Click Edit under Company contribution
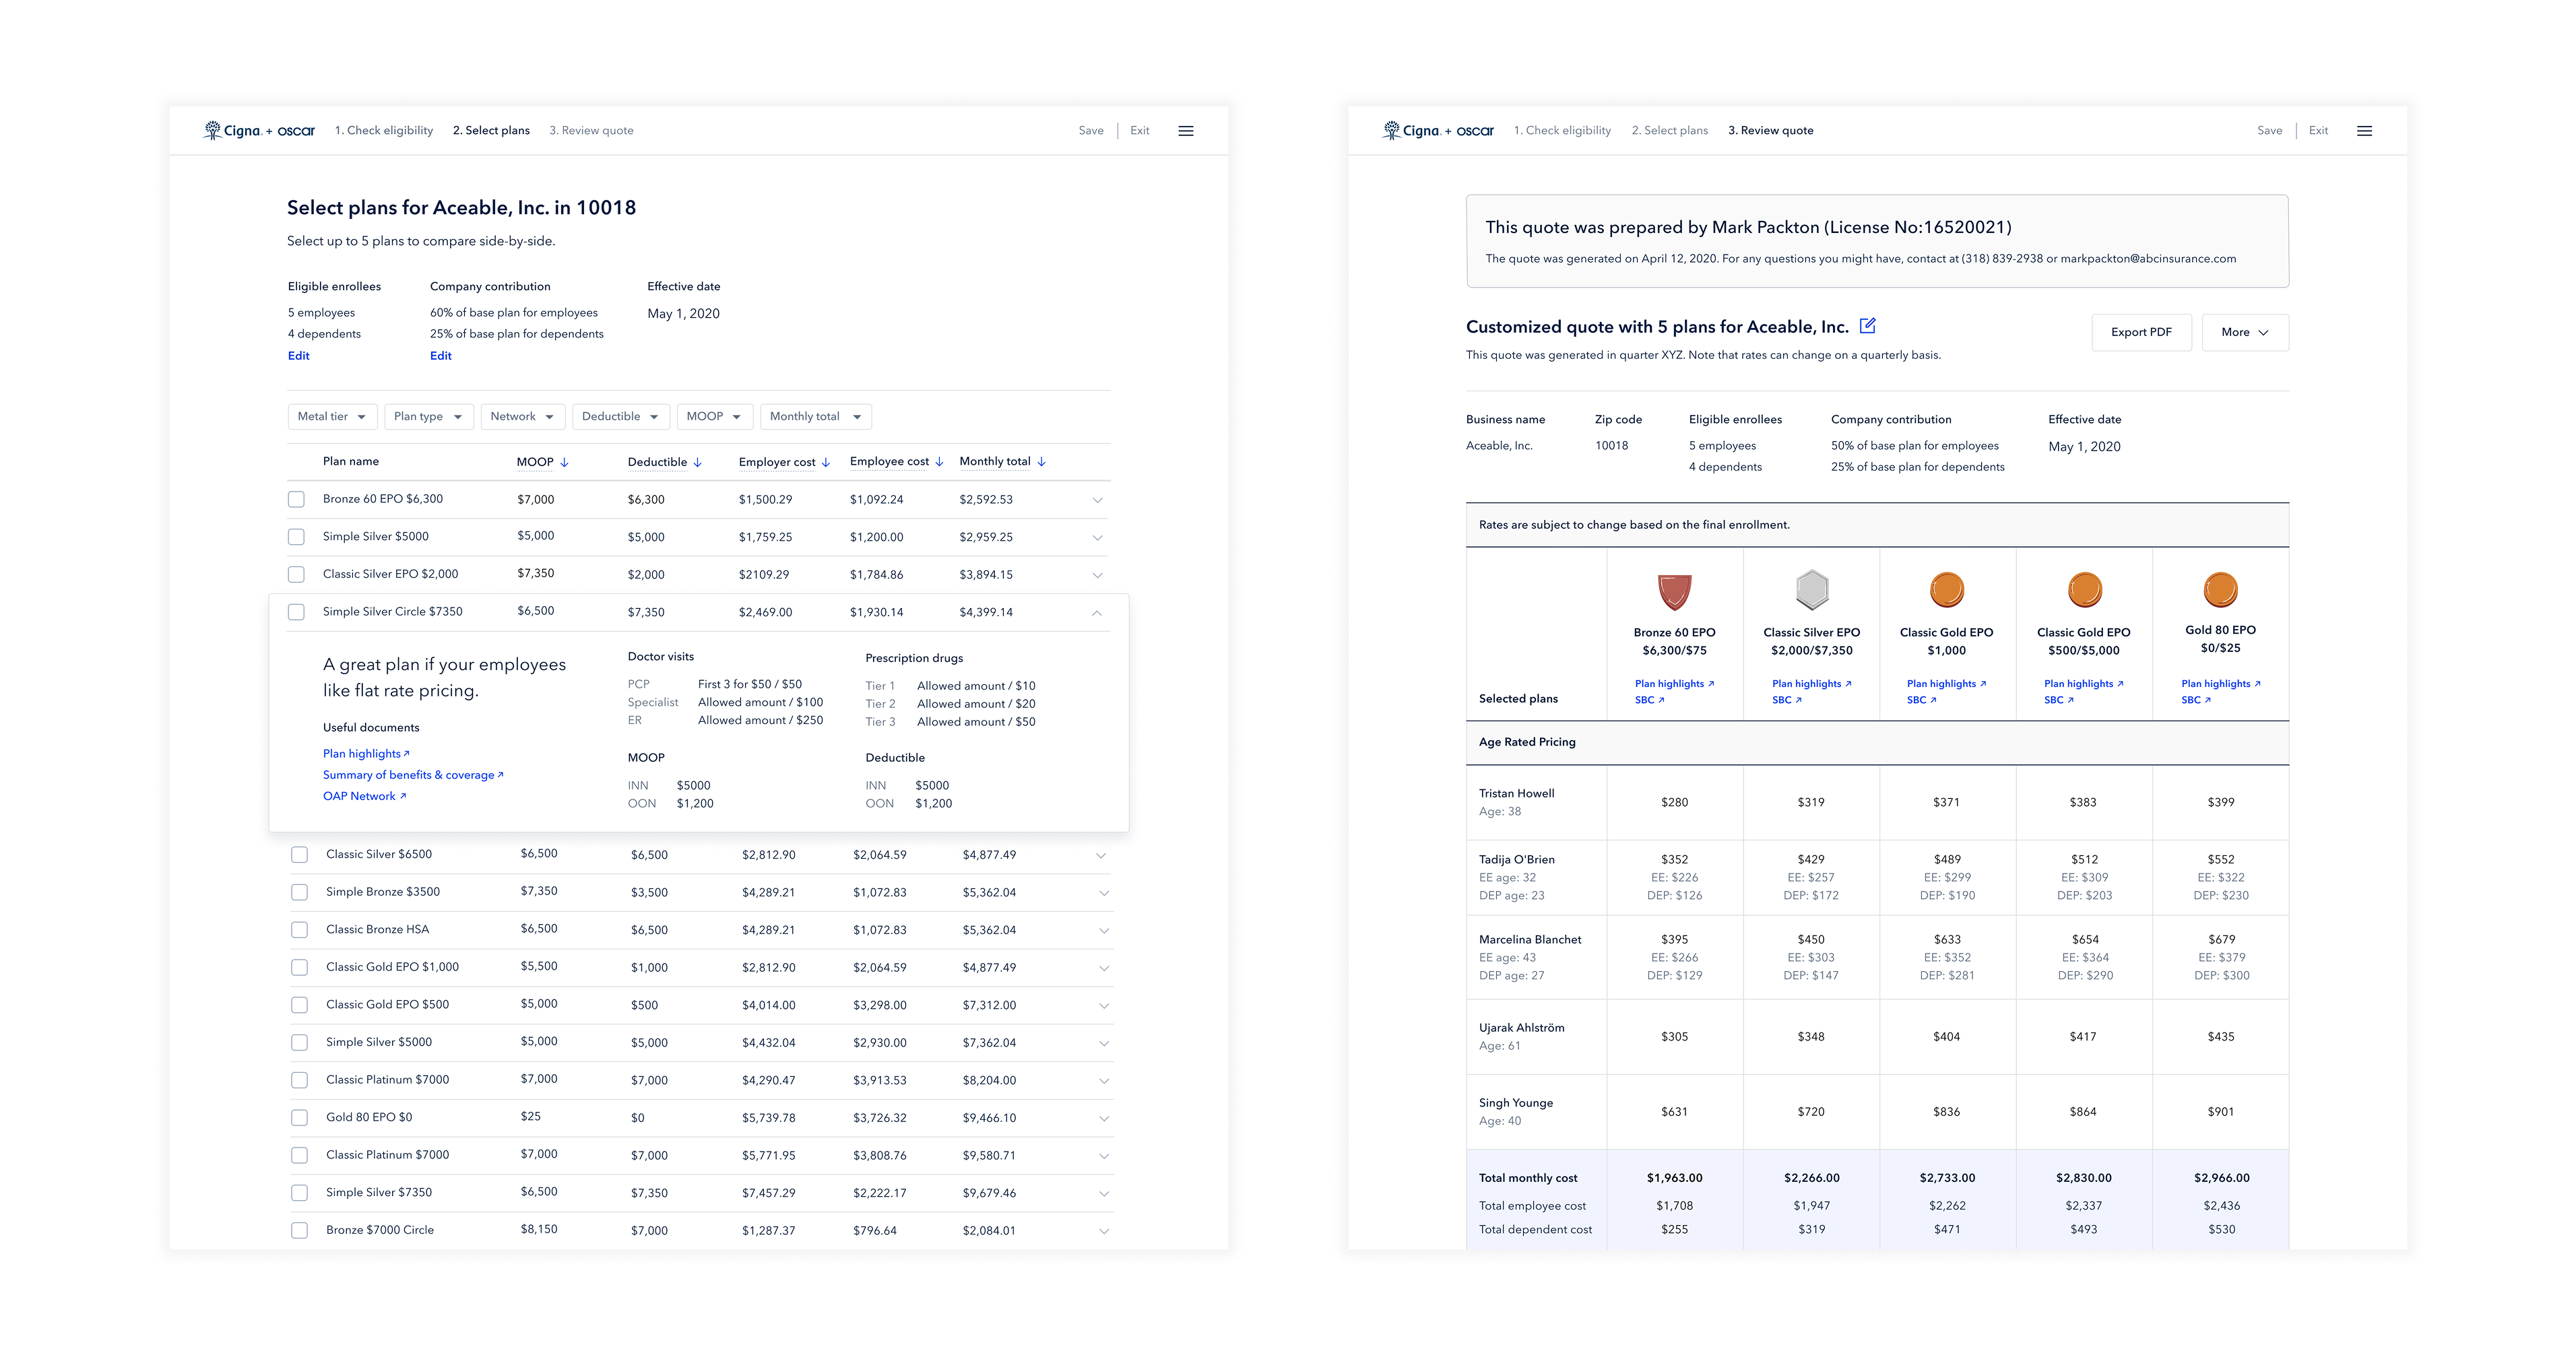 [x=440, y=356]
